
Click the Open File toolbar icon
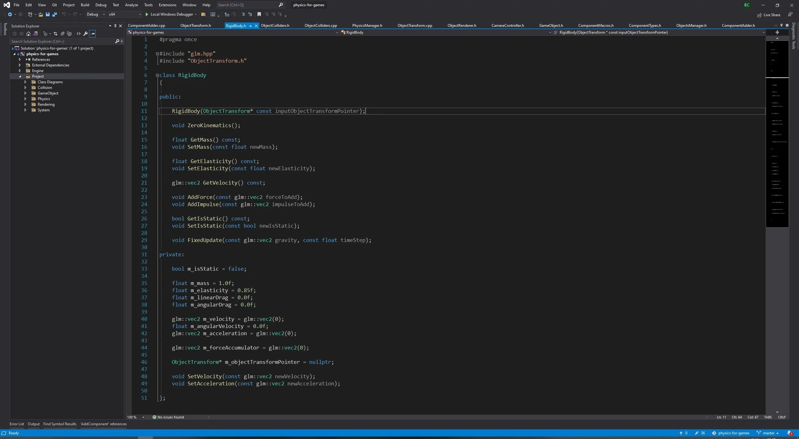tap(41, 14)
